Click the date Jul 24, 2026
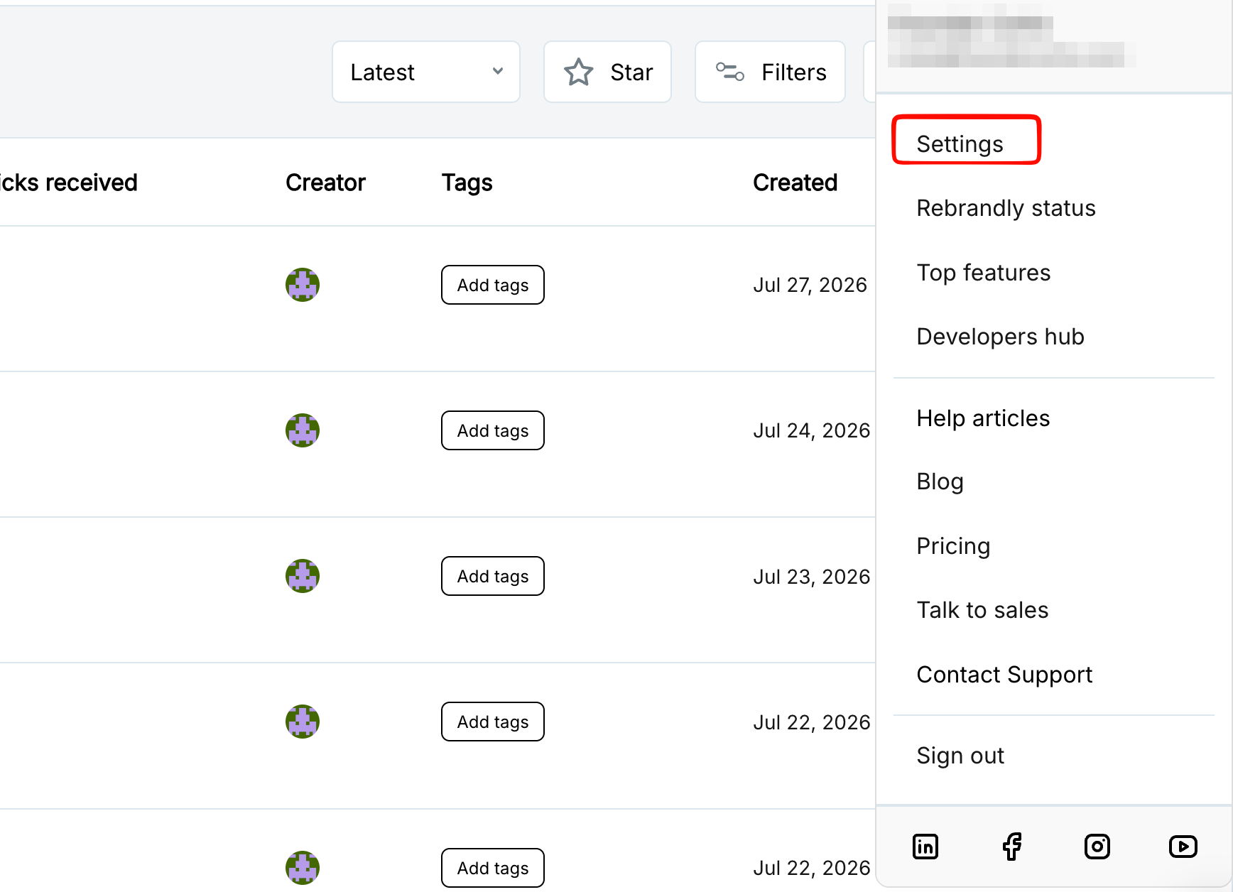This screenshot has height=892, width=1233. tap(812, 430)
